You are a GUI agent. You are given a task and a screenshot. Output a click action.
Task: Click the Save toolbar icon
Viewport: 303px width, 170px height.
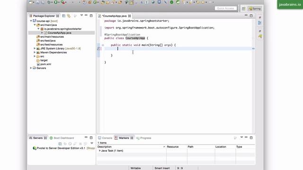(38, 2)
